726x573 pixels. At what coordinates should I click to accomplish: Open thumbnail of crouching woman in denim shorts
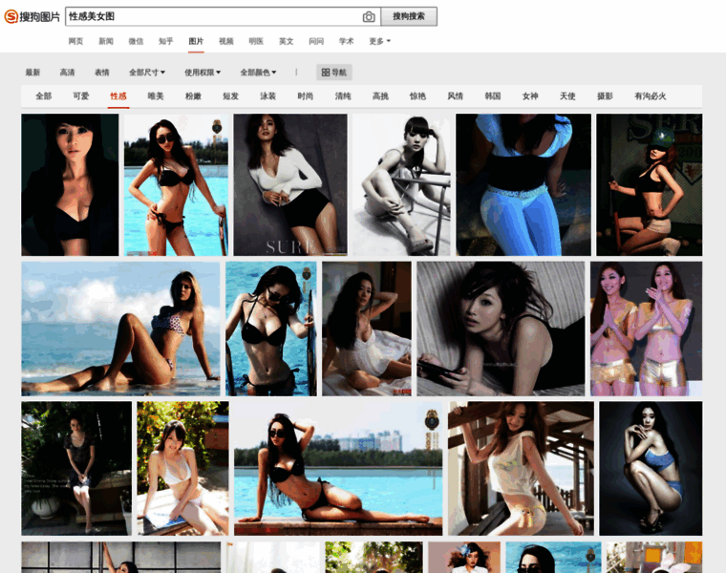(x=651, y=468)
